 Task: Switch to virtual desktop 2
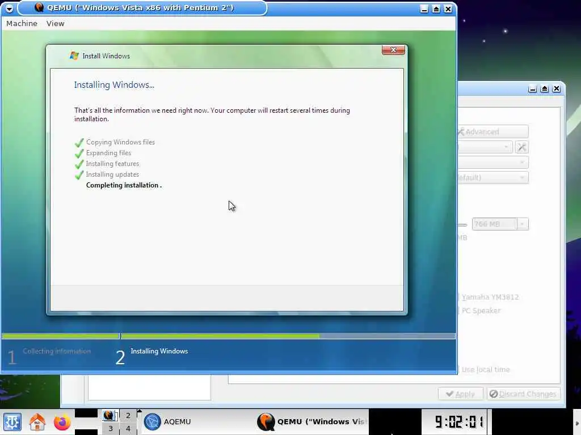click(x=128, y=415)
